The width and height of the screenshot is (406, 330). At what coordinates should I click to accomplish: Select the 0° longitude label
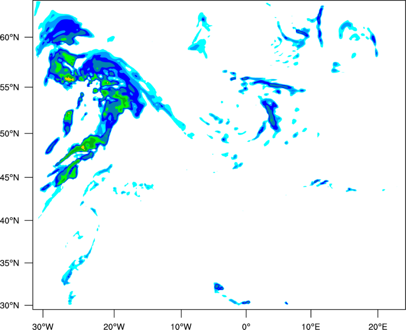[x=246, y=326]
